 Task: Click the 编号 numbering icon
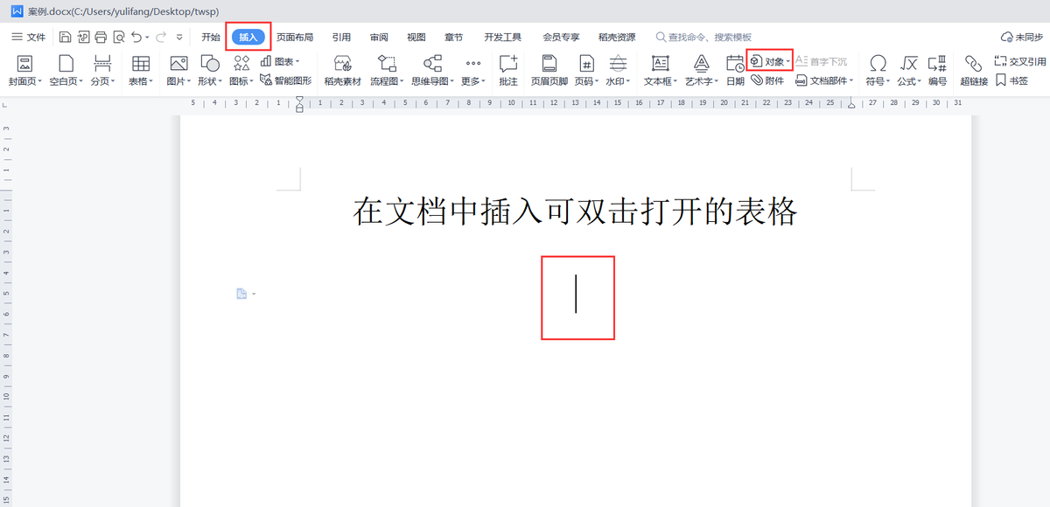(937, 71)
